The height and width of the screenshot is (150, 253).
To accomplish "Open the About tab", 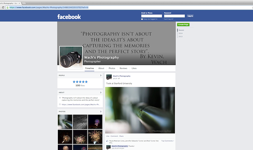I will point(101,68).
